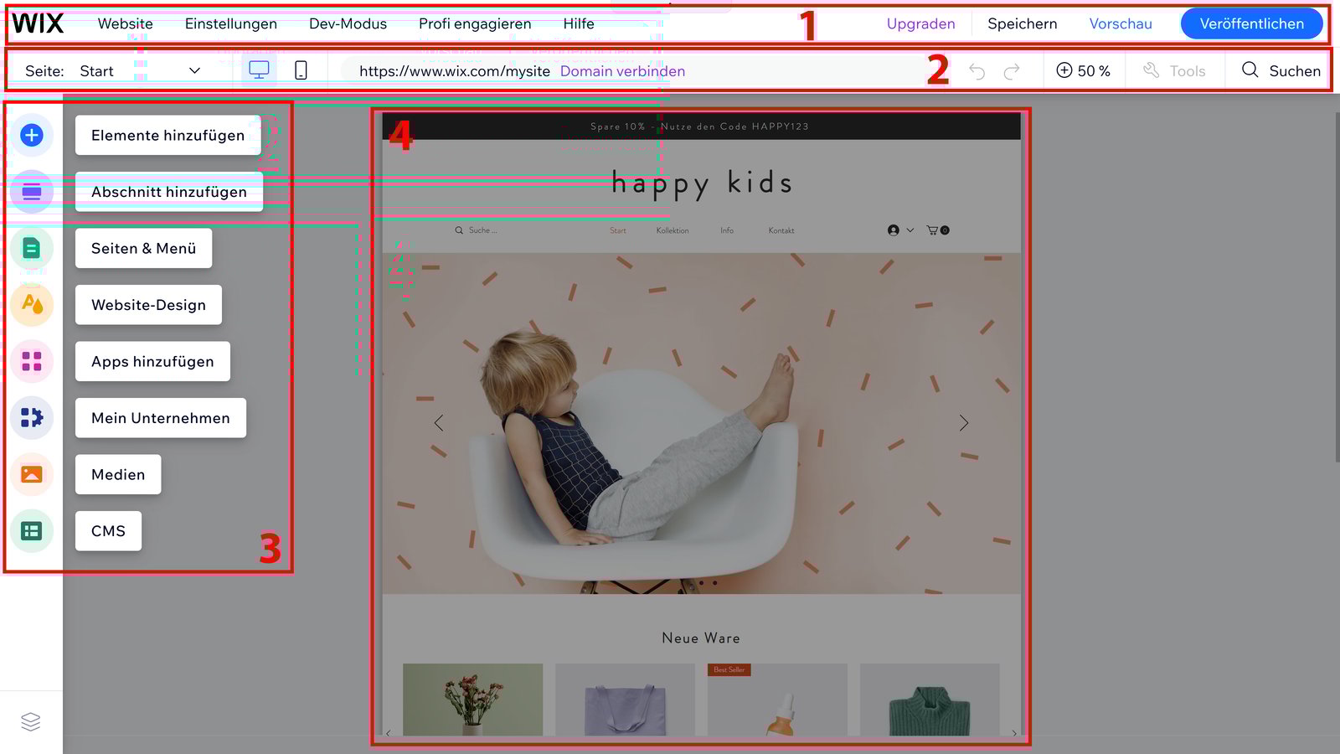Open the Mein Unternehmen puzzle icon
This screenshot has height=754, width=1340.
point(32,417)
